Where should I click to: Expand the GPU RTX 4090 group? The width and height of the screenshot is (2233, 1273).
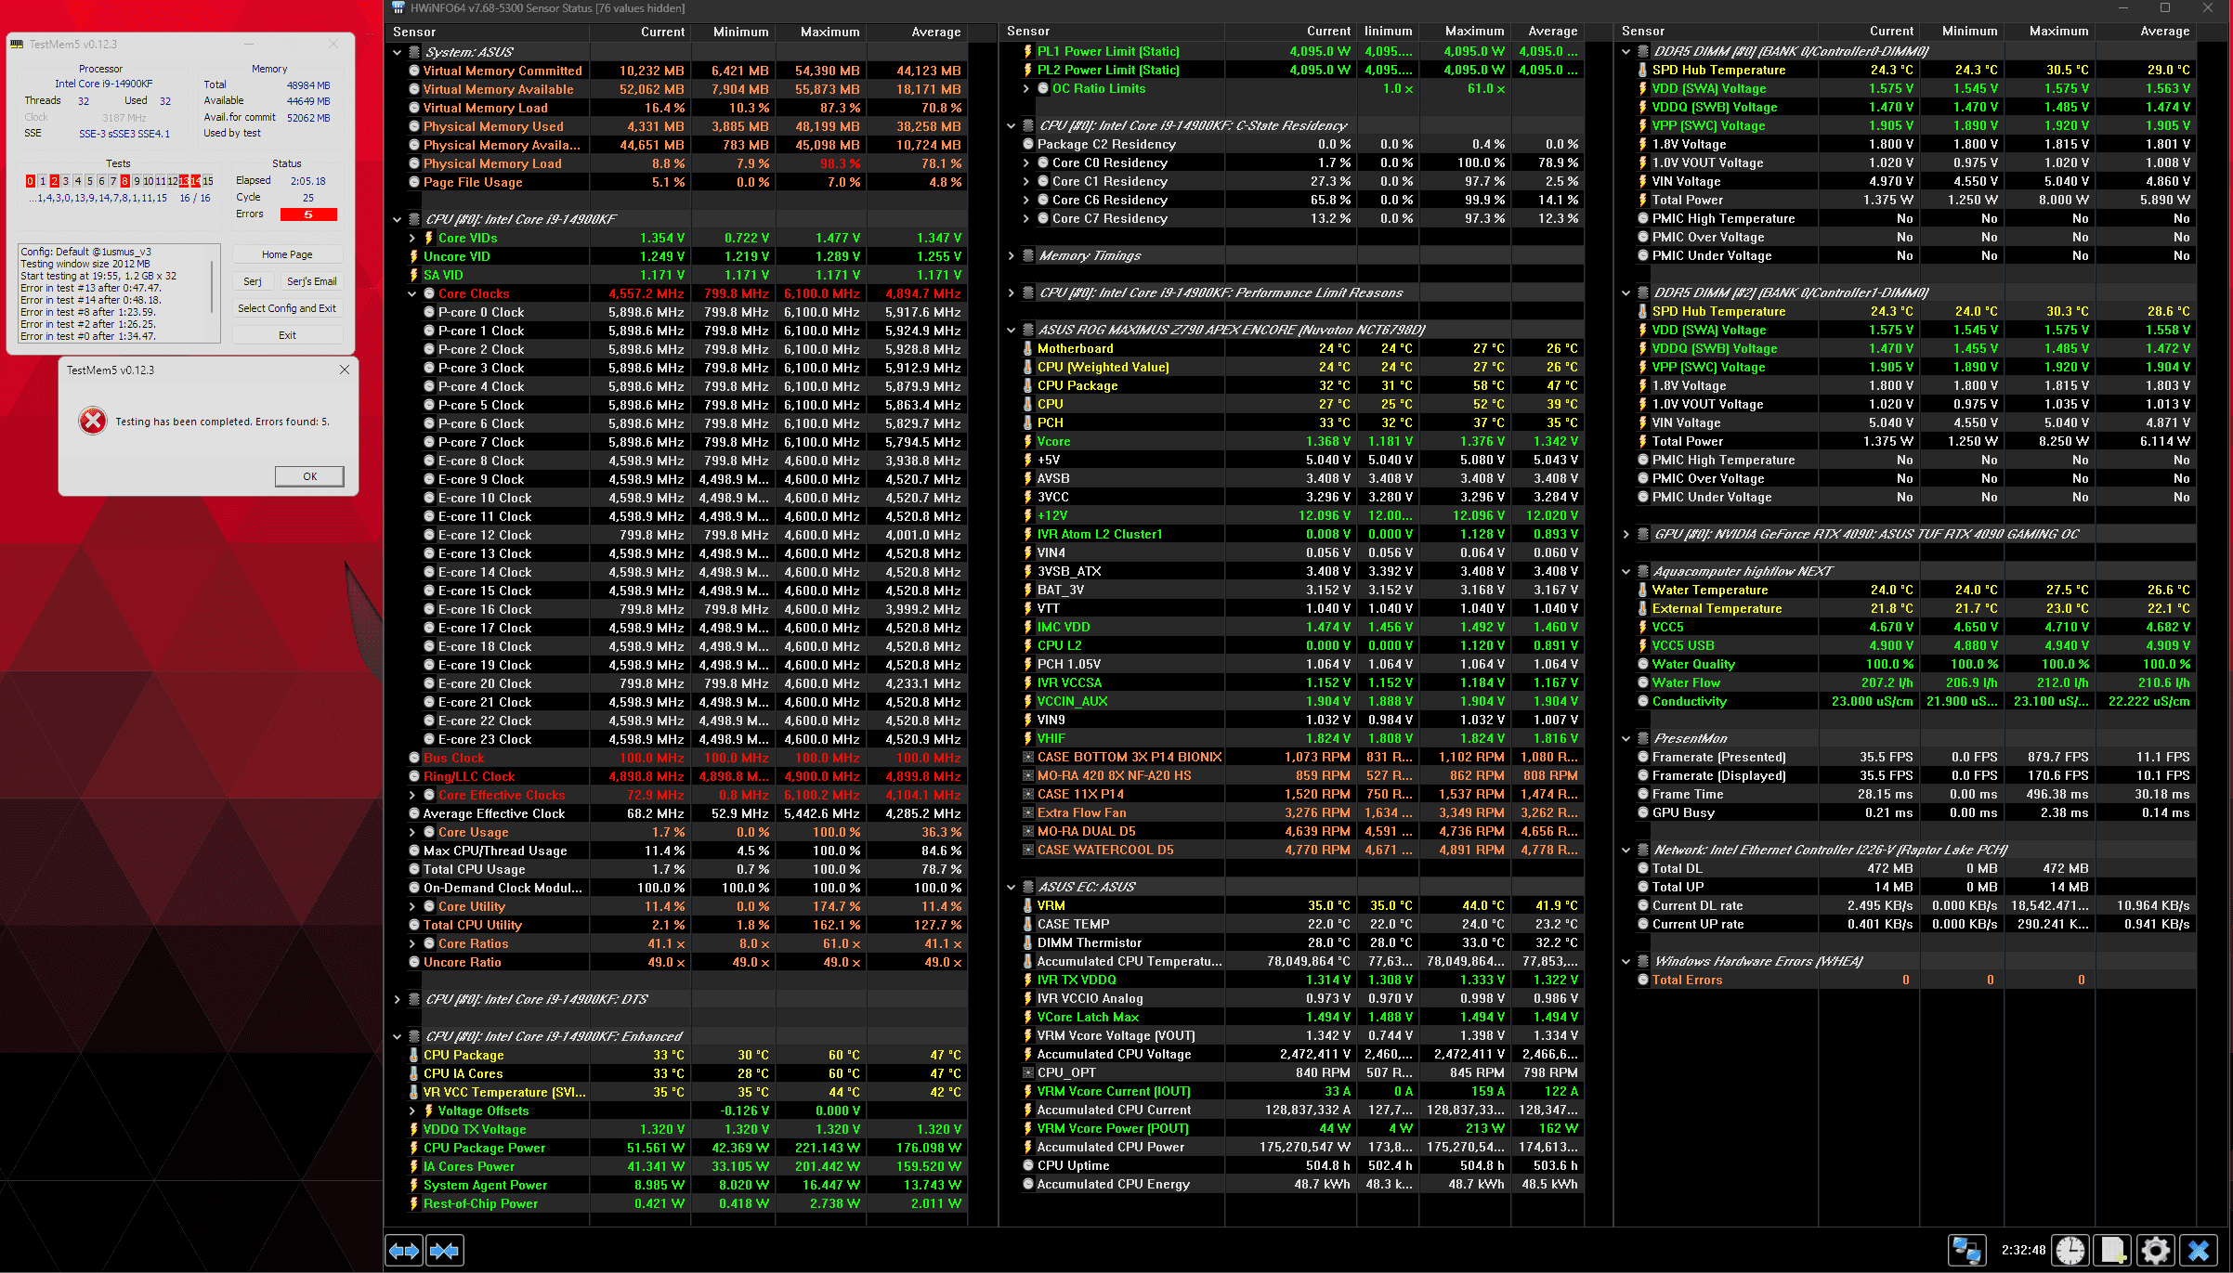(x=1626, y=534)
